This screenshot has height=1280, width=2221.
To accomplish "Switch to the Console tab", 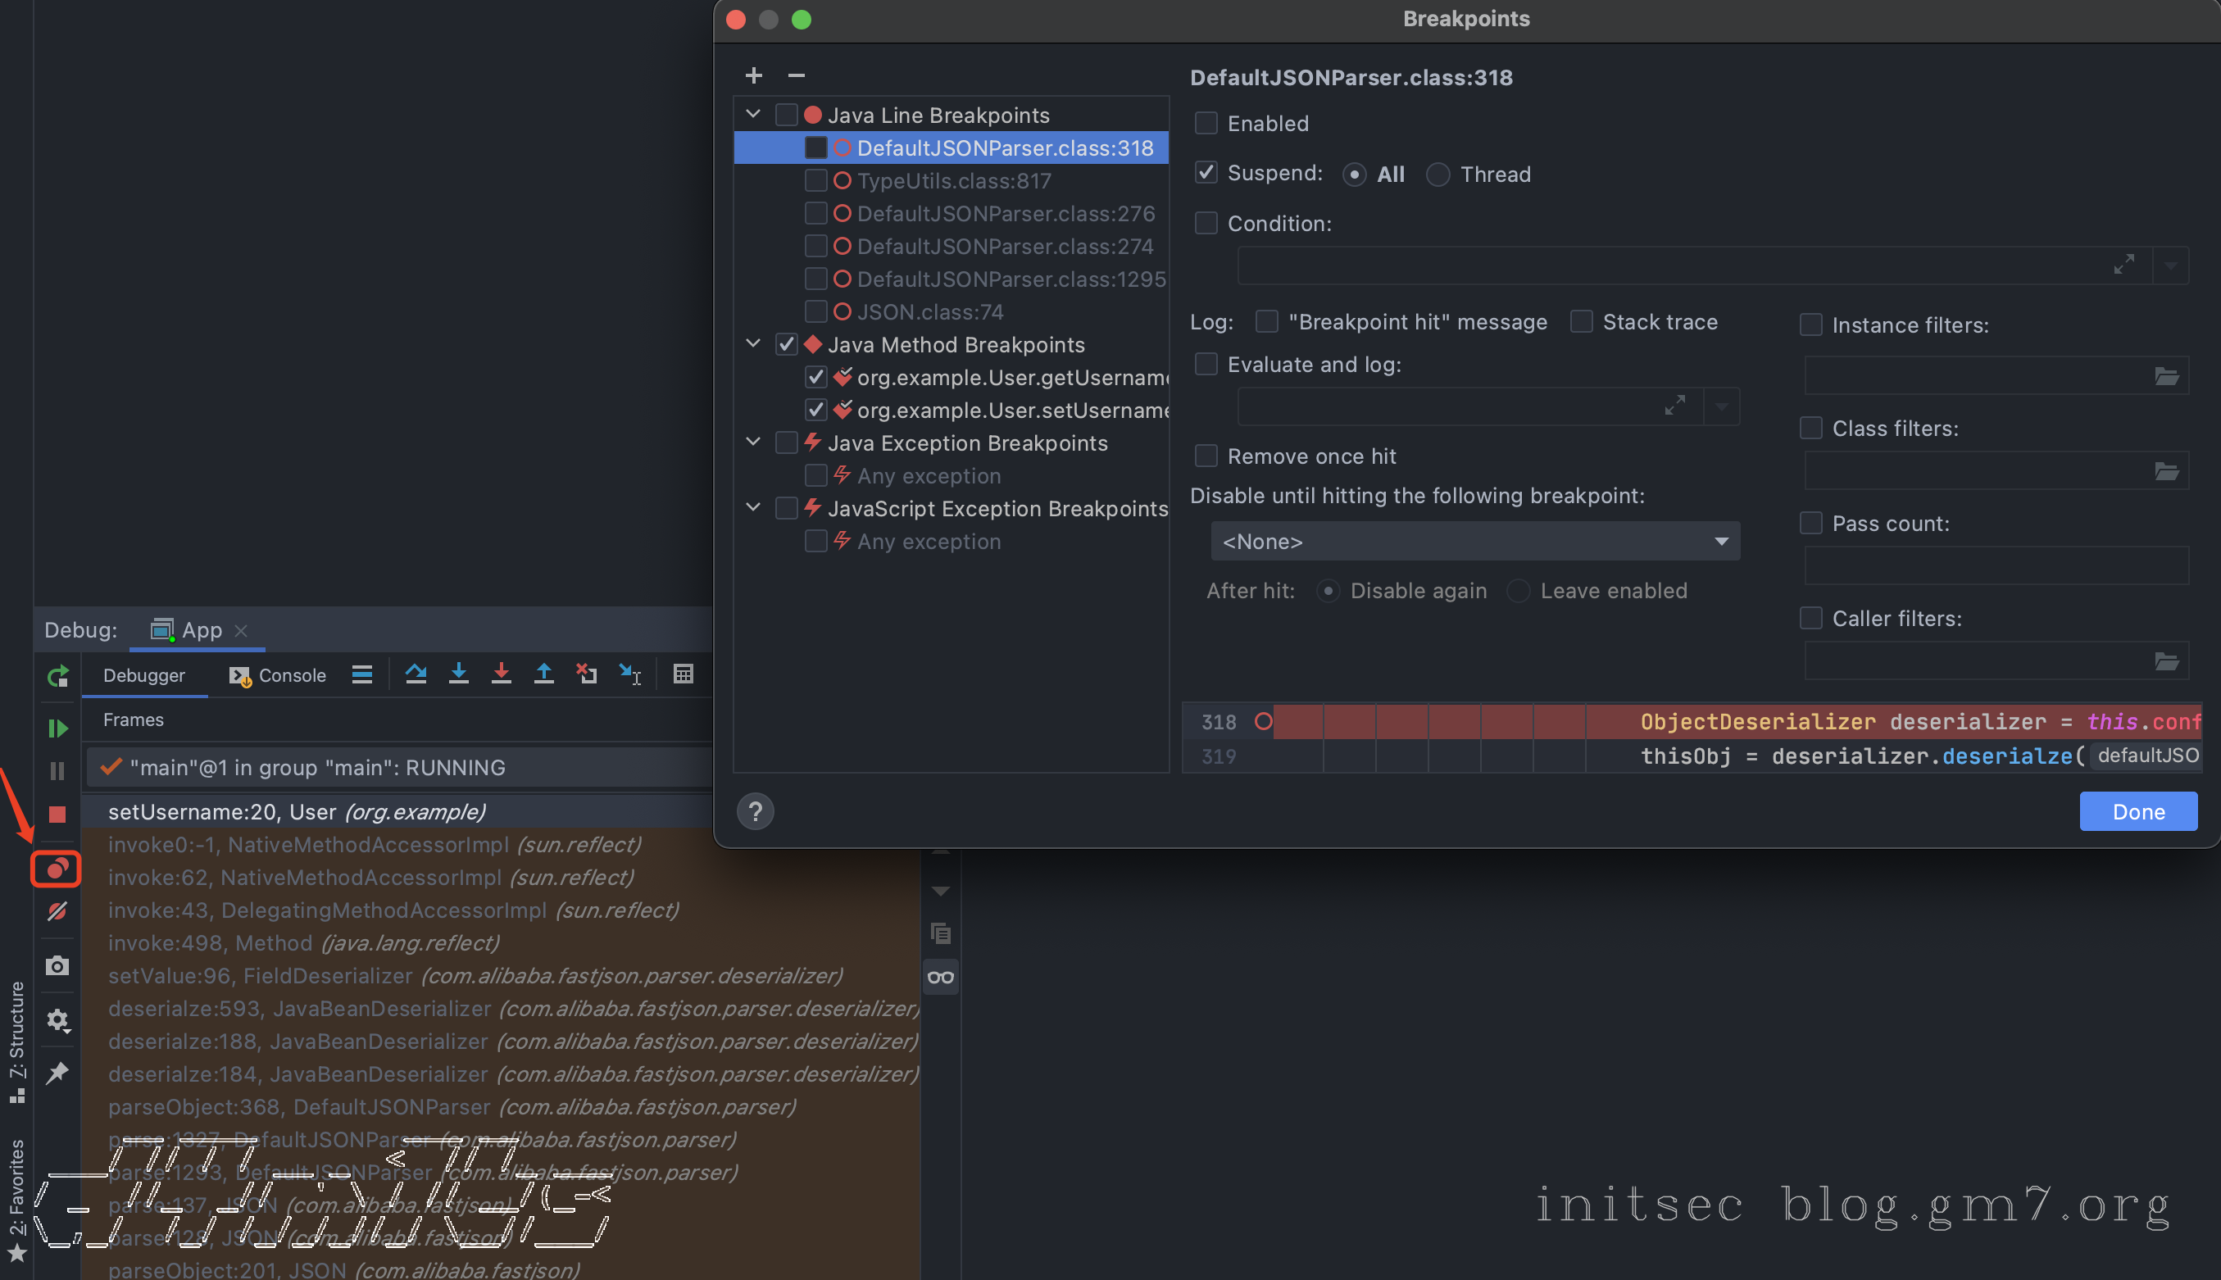I will click(x=278, y=675).
